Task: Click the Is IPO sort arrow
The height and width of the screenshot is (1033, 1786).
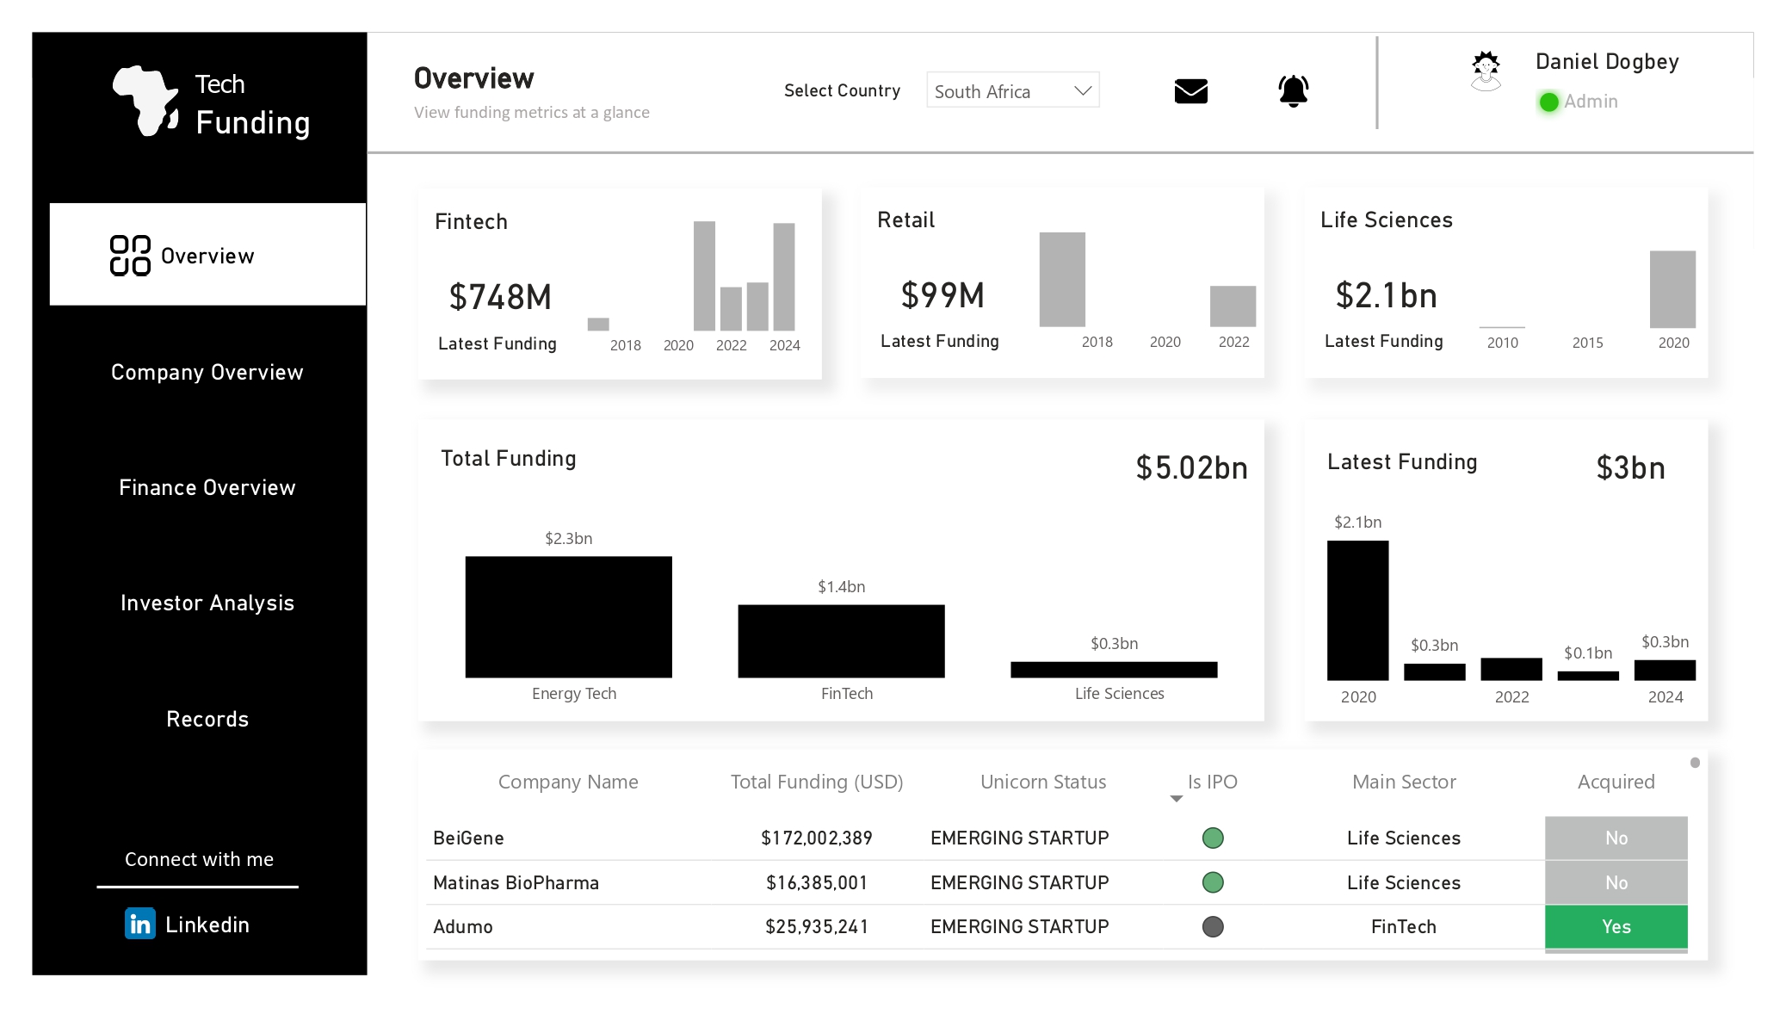Action: 1176,799
